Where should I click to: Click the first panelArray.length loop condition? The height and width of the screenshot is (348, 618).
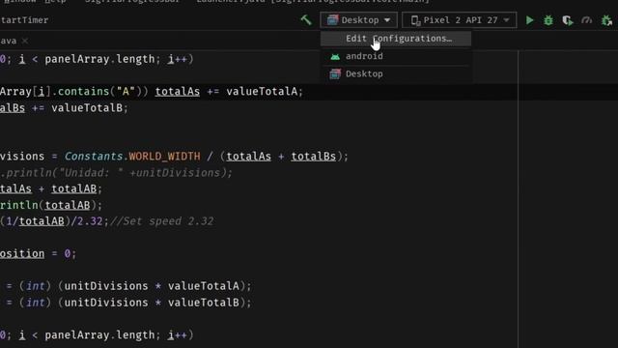point(99,59)
